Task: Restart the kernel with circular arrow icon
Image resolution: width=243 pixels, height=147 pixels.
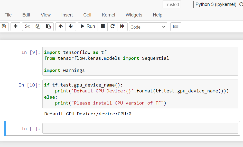Action: (x=112, y=27)
